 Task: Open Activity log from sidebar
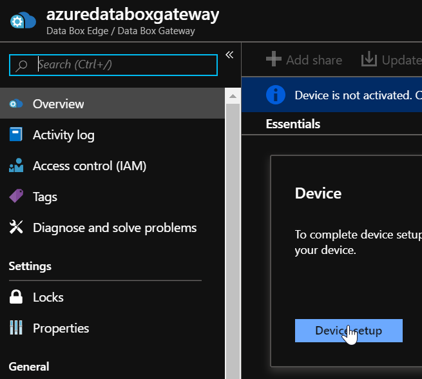click(x=63, y=135)
